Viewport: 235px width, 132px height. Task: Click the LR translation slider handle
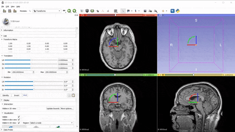(31, 60)
